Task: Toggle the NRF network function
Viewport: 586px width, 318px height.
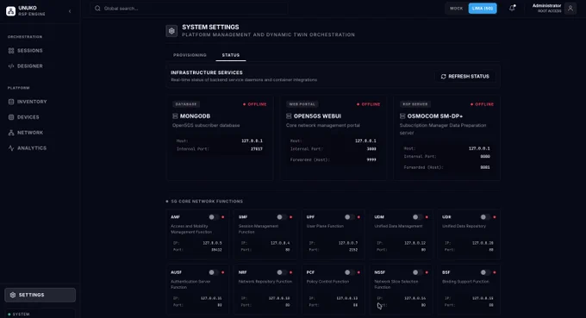Action: coord(282,272)
